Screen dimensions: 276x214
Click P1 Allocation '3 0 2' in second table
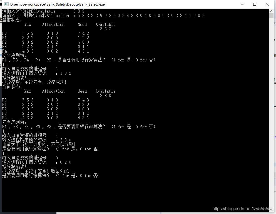[52, 104]
